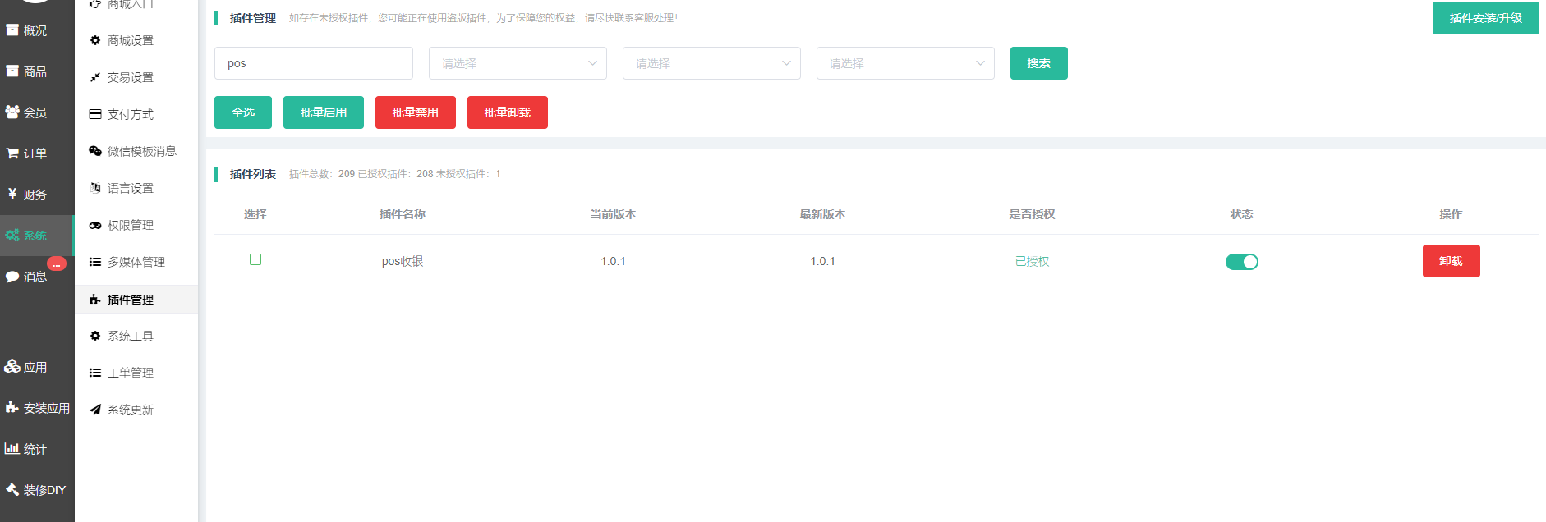This screenshot has height=522, width=1546.
Task: Click the bar chart icon for 统计
Action: 12,448
